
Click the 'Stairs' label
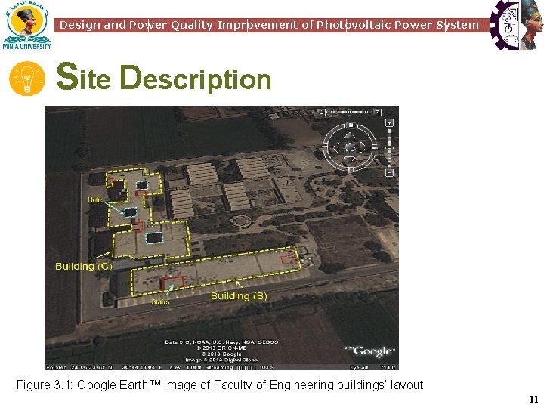[x=160, y=301]
